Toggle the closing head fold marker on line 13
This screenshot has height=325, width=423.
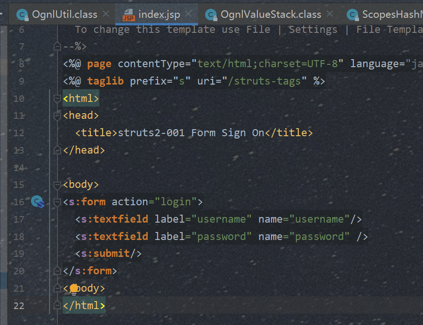click(x=57, y=150)
